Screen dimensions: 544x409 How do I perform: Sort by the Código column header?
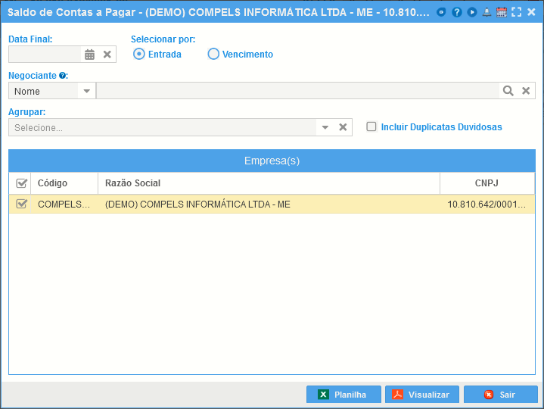tap(64, 183)
